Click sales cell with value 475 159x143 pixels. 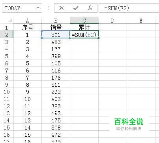(56, 120)
